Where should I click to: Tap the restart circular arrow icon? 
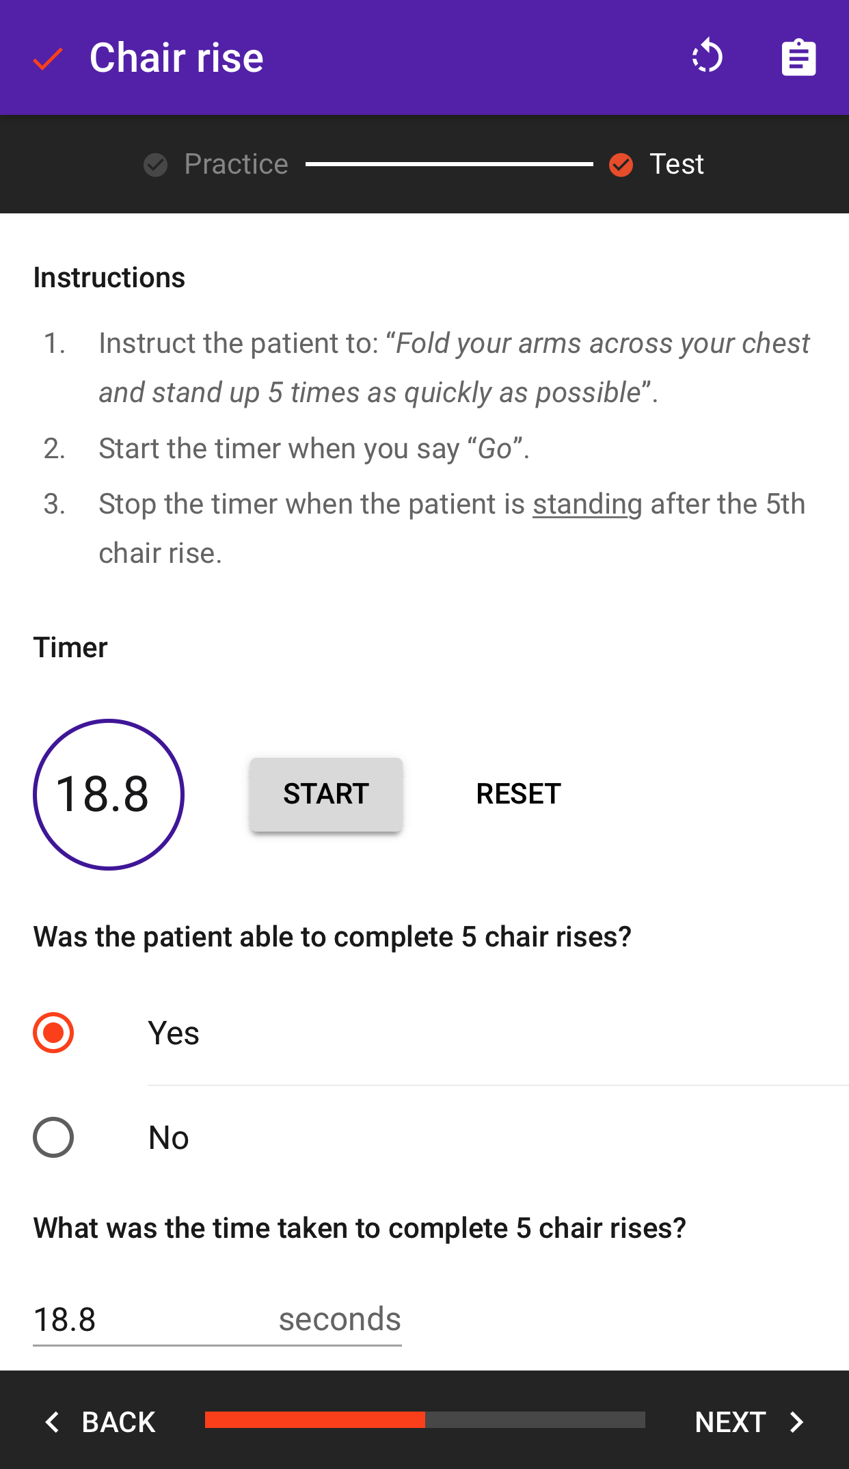(x=707, y=56)
